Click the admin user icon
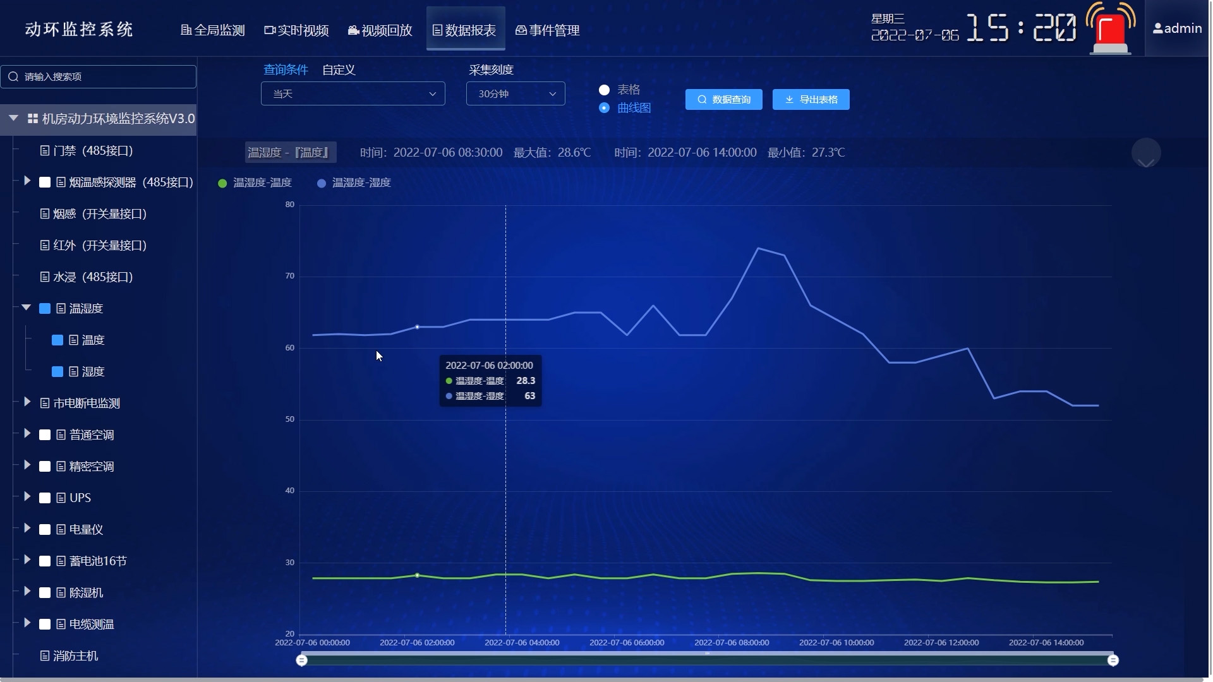This screenshot has height=682, width=1213. [1157, 28]
